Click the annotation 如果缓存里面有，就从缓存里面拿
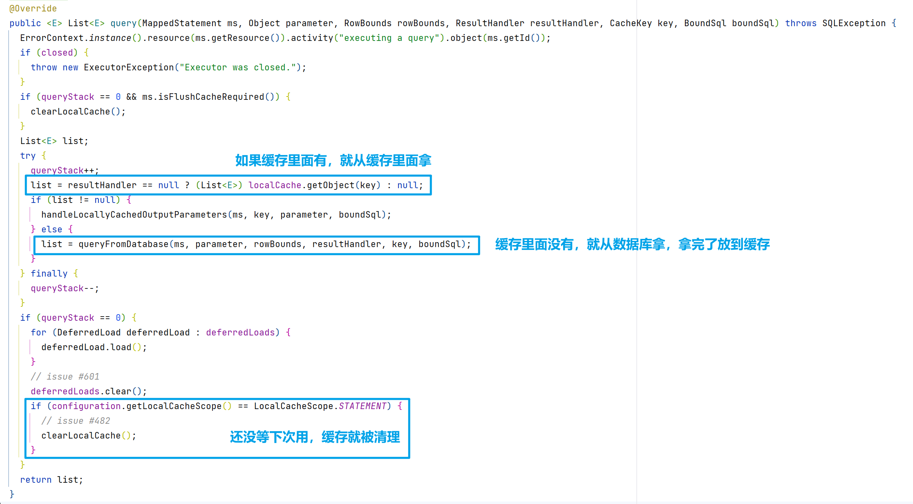 click(333, 160)
